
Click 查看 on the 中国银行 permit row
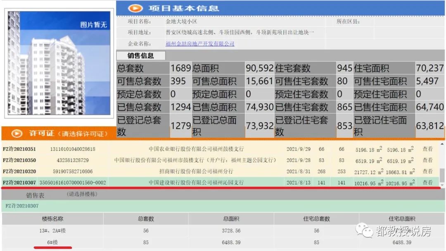click(428, 160)
